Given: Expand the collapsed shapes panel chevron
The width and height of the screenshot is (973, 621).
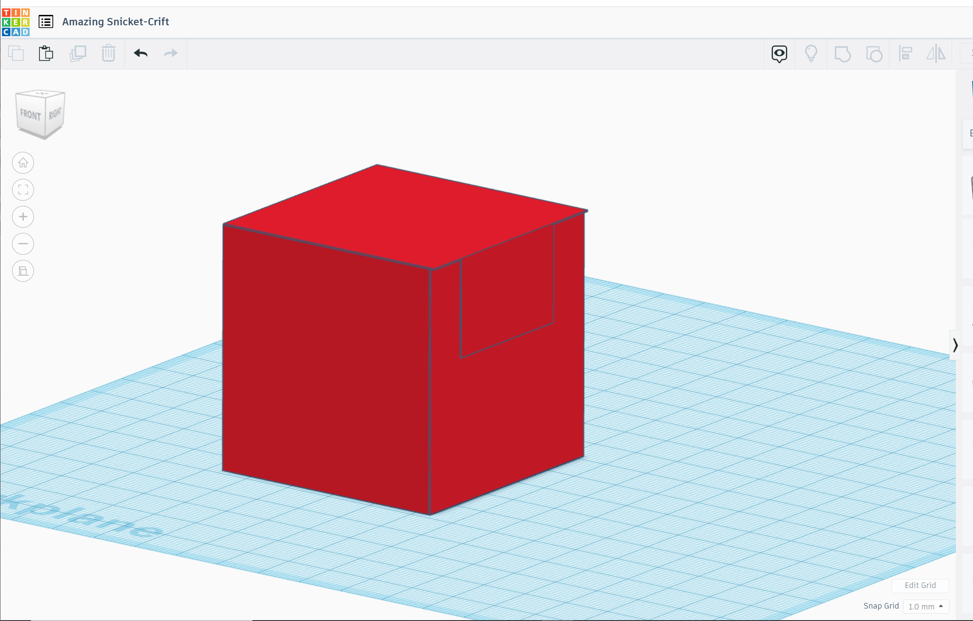Looking at the screenshot, I should [x=956, y=344].
